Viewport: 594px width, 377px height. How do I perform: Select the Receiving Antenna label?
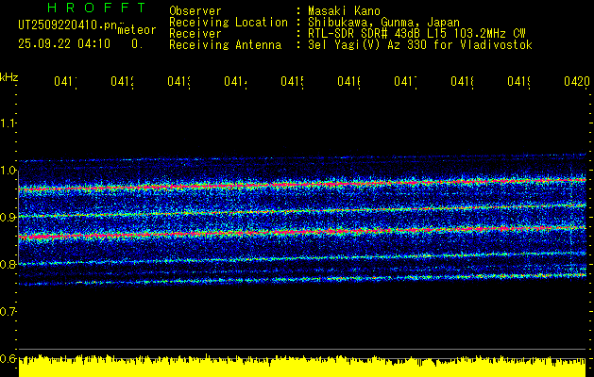click(x=226, y=45)
